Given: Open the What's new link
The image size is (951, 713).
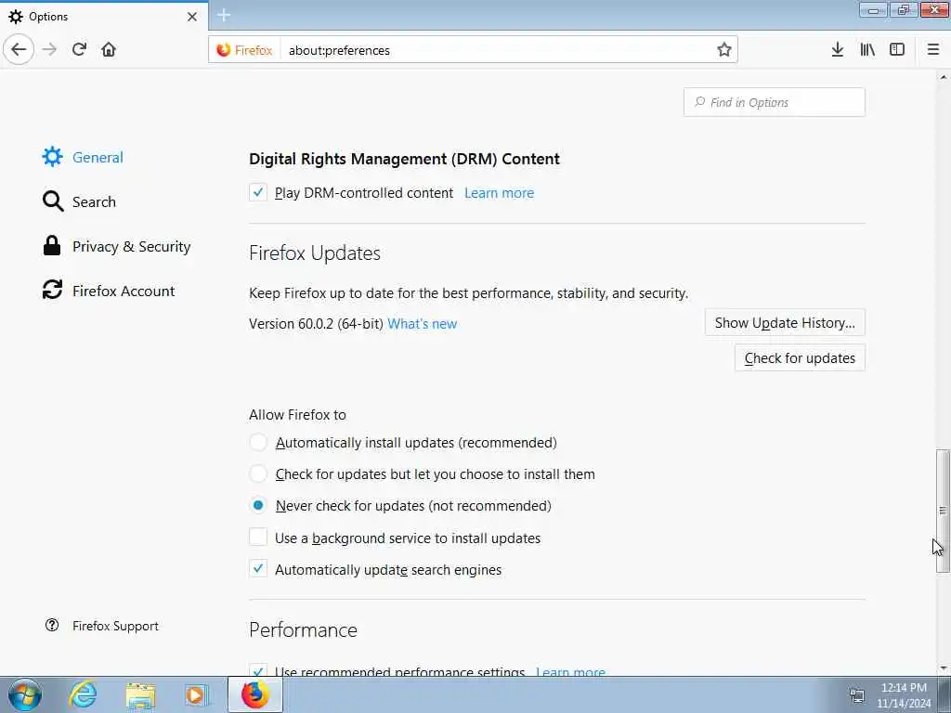Looking at the screenshot, I should (423, 324).
